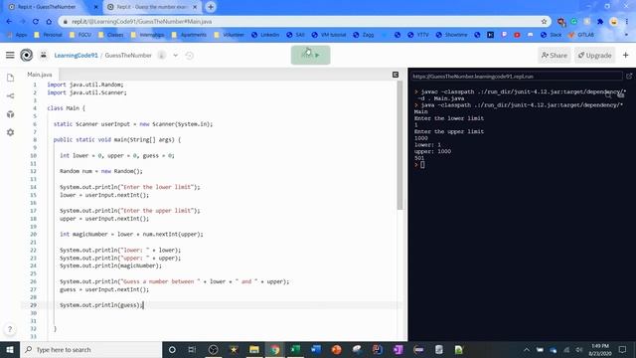
Task: Click line 20 magicNumber declaration
Action: tap(131, 235)
